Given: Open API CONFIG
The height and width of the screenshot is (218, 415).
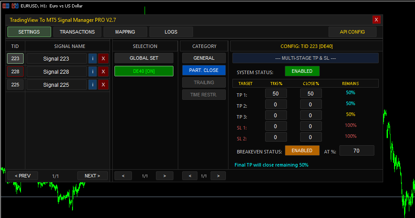Looking at the screenshot, I should [x=352, y=32].
